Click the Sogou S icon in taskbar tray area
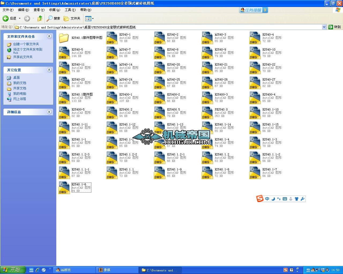Image resolution: width=343 pixels, height=274 pixels. coord(286,270)
